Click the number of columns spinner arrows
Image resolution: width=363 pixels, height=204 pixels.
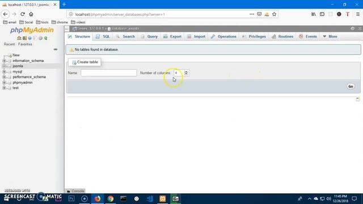pos(186,73)
